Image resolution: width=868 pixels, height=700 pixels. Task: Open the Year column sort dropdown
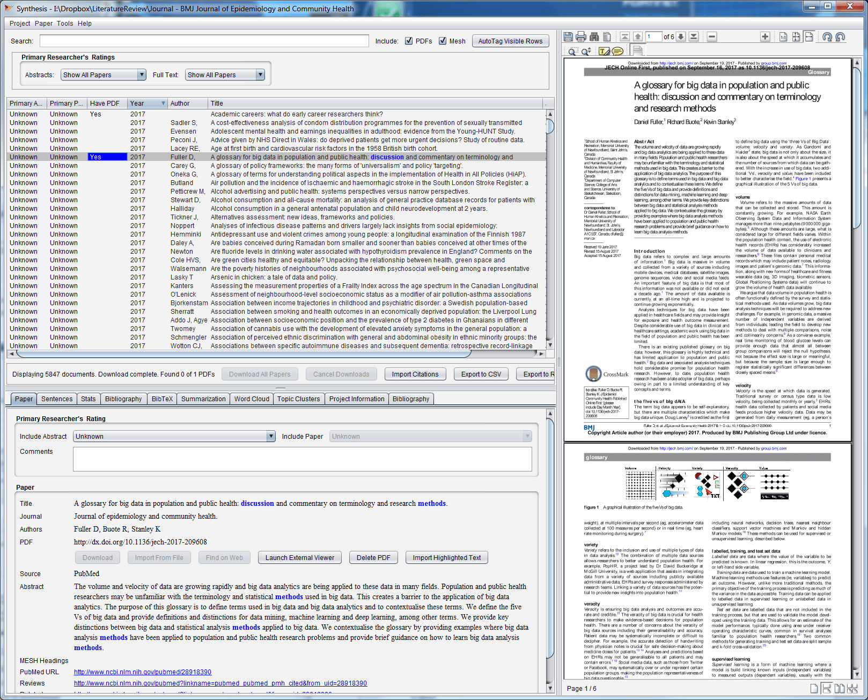point(163,103)
